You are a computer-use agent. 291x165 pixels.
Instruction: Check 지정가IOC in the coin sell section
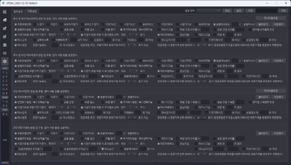pos(68,133)
